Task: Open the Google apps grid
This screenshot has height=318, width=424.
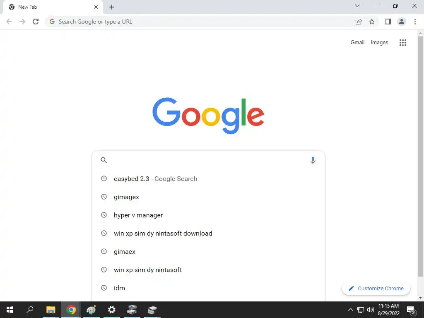Action: tap(402, 43)
